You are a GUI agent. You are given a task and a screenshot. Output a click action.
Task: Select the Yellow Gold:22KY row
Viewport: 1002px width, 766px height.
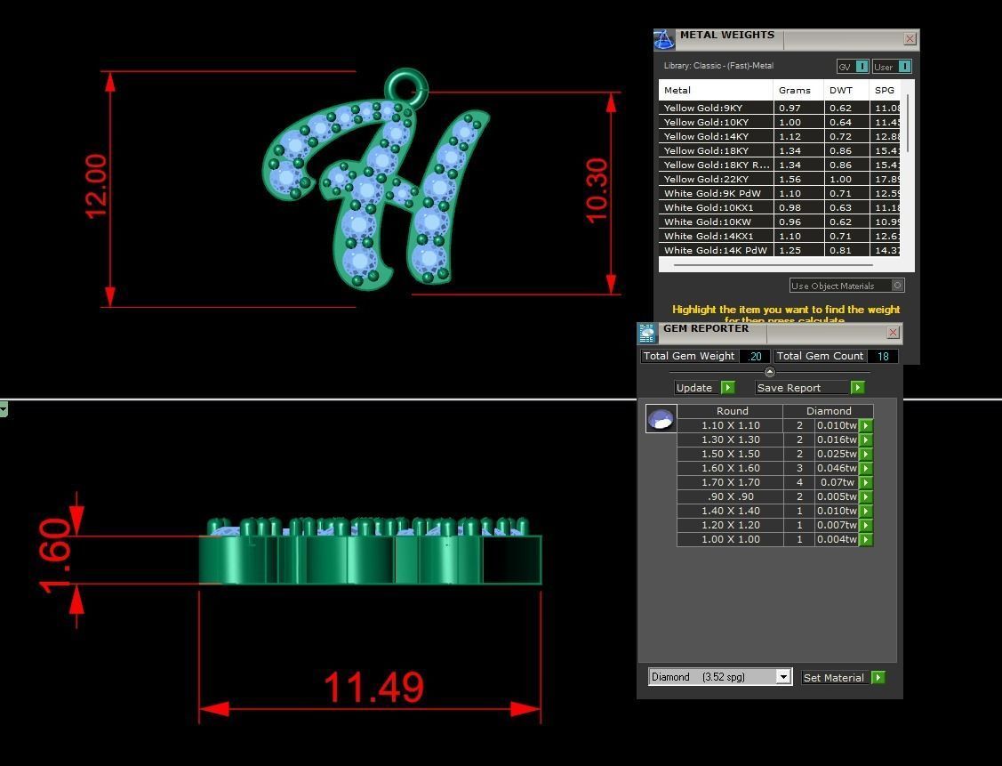tap(779, 179)
